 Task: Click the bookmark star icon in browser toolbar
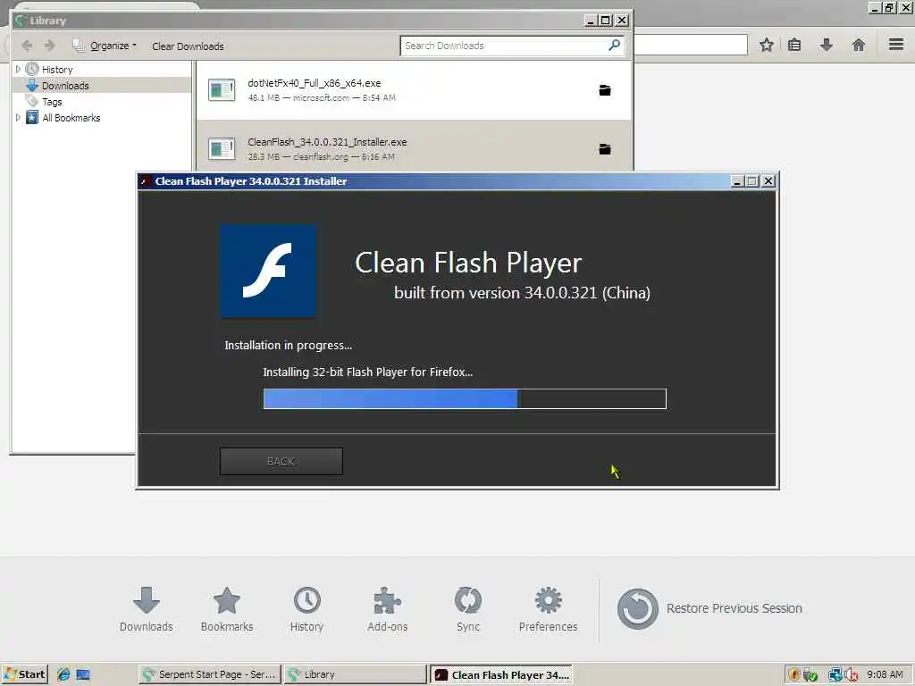pos(766,45)
